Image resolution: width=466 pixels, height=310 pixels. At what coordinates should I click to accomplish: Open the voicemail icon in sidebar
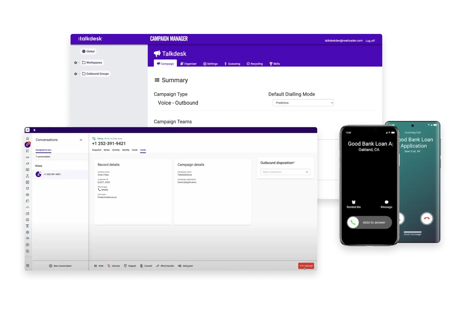pyautogui.click(x=27, y=157)
